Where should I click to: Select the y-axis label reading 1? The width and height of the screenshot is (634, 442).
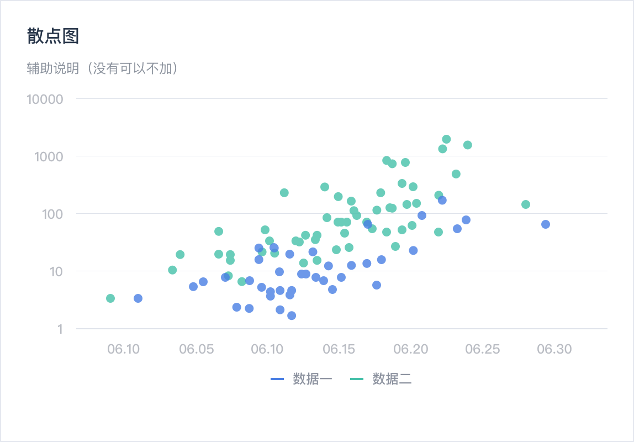pyautogui.click(x=59, y=329)
